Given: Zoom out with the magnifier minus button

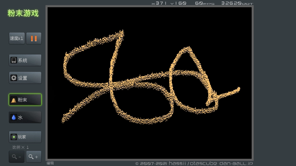Looking at the screenshot, I should pyautogui.click(x=17, y=157).
